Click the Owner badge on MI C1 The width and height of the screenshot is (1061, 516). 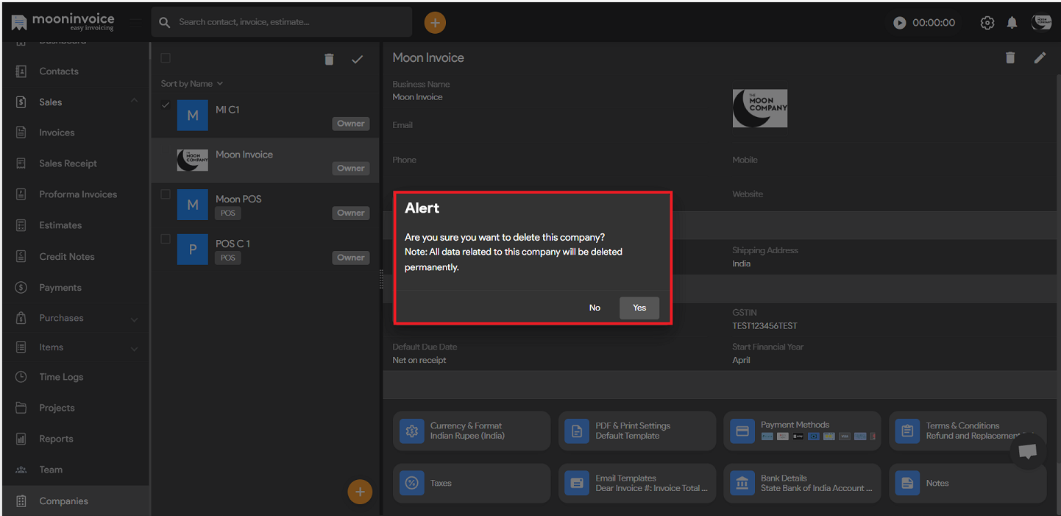tap(351, 124)
